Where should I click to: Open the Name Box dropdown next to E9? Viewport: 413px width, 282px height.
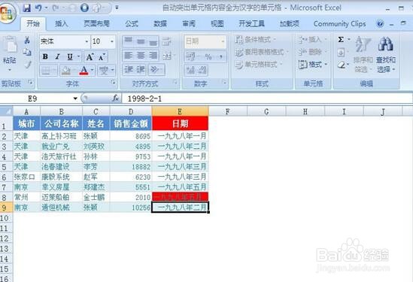tap(75, 99)
